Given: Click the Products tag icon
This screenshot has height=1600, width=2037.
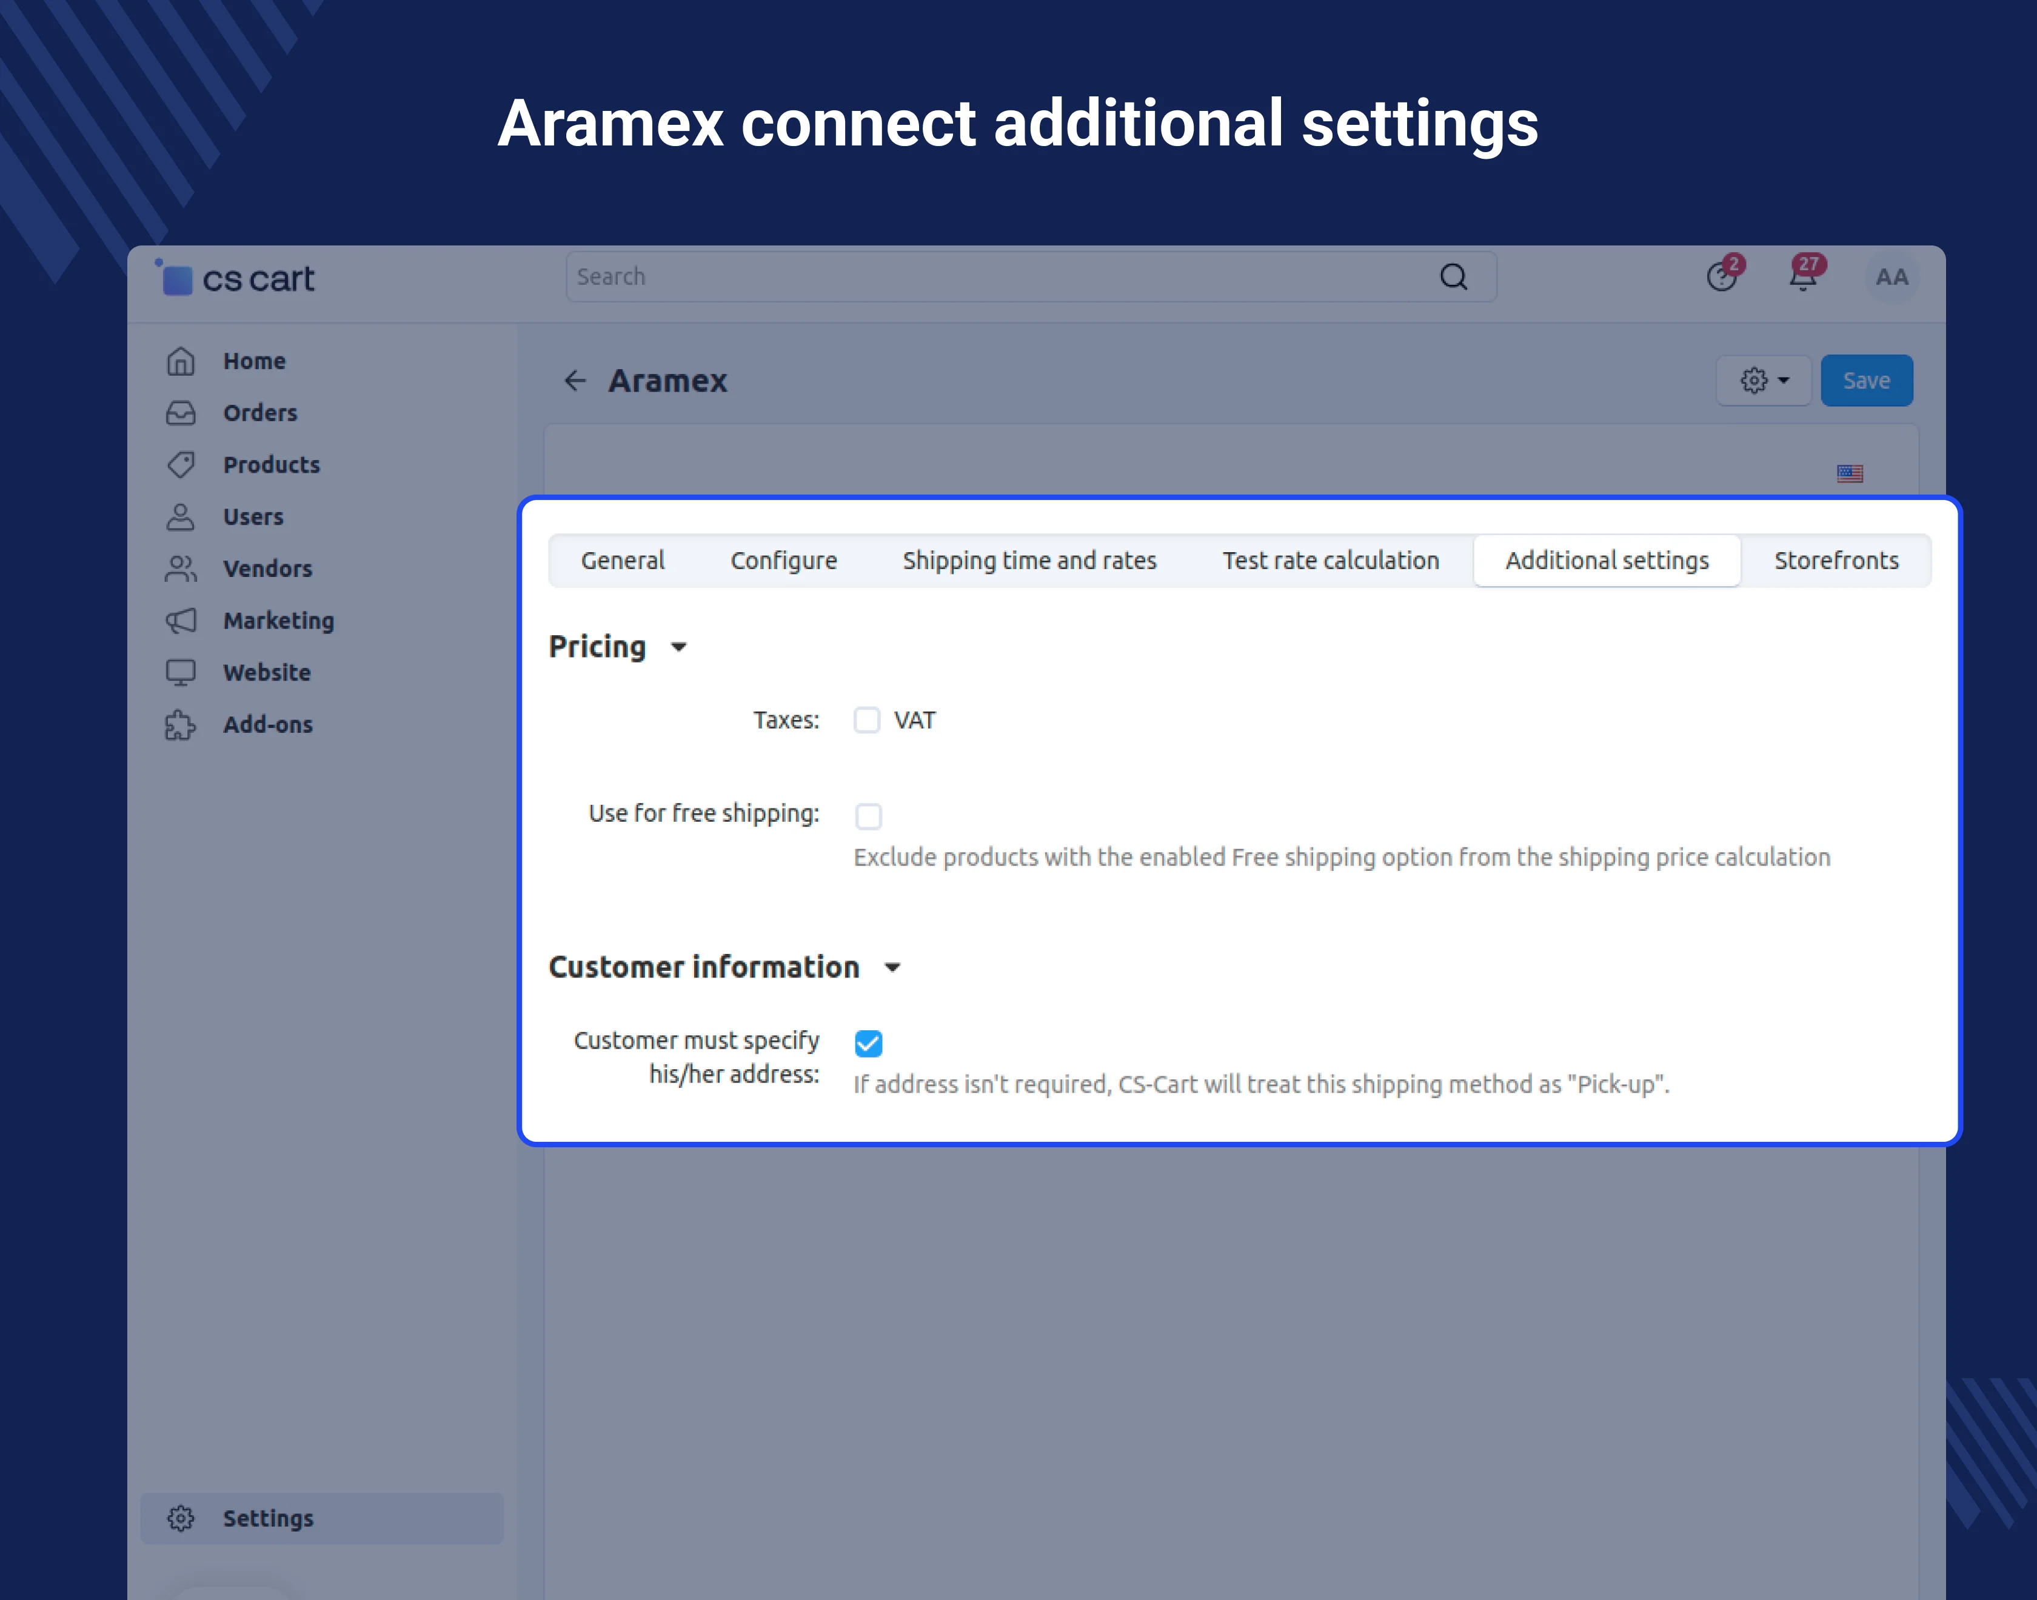Looking at the screenshot, I should coord(180,465).
